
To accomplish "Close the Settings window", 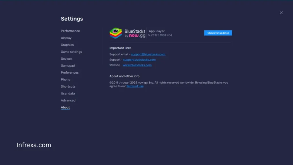I will (281, 13).
